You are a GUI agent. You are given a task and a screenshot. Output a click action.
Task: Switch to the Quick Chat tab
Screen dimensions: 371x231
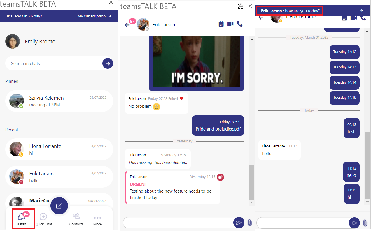pos(43,220)
